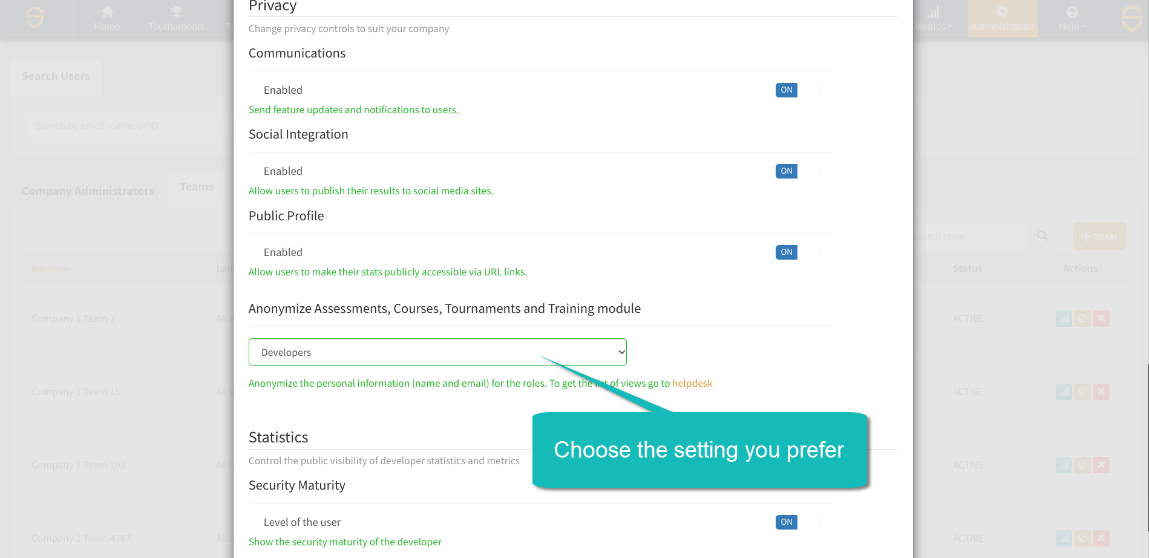The height and width of the screenshot is (558, 1149).
Task: Click the Administration gear icon
Action: [1002, 12]
